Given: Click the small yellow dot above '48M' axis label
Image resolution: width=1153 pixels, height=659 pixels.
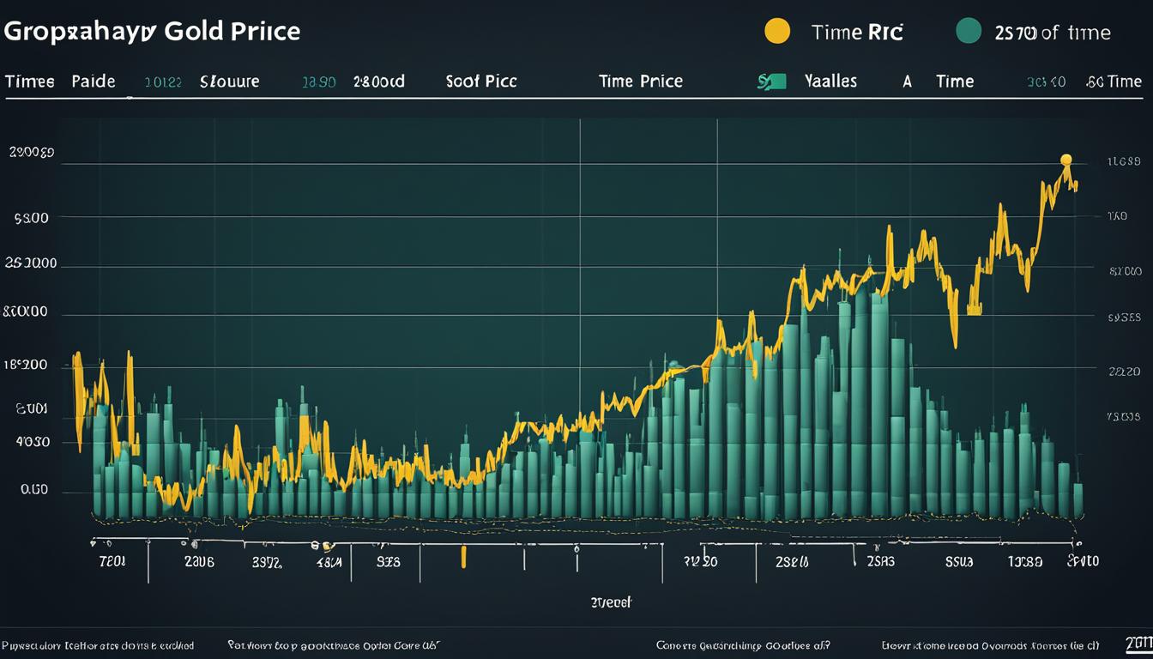Looking at the screenshot, I should [x=326, y=545].
